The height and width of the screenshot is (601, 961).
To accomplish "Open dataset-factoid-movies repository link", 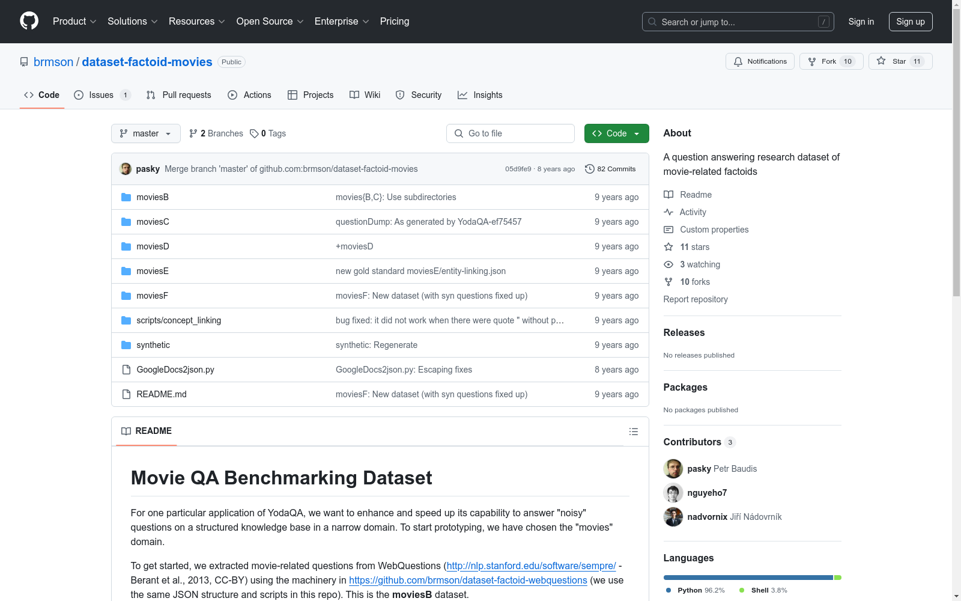I will (147, 62).
